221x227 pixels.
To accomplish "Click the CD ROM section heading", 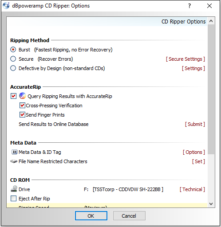I will (20, 180).
